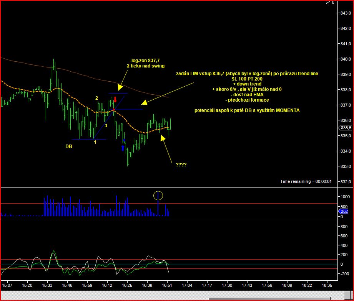Click the 842,0 price axis label
Viewport: 354px width, 301px height.
346,28
